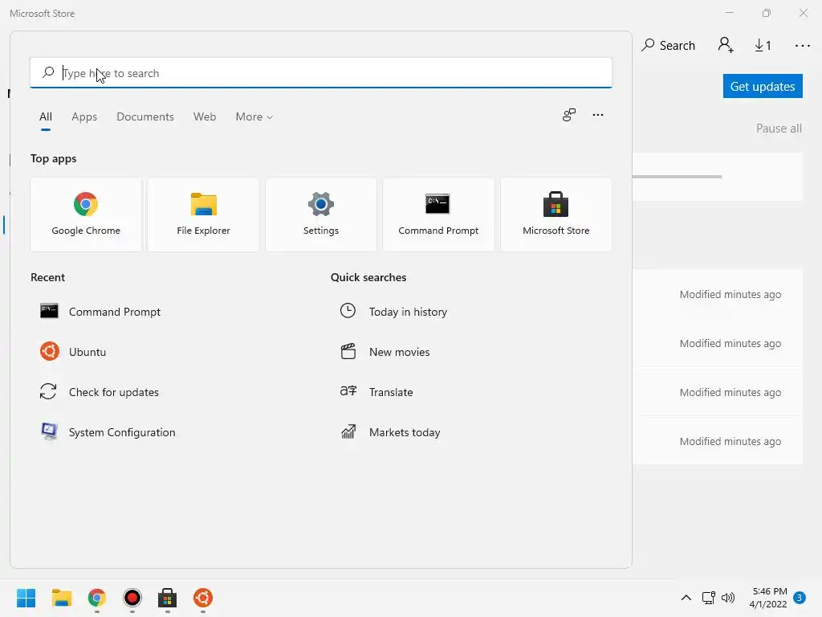Viewport: 822px width, 617px height.
Task: Expand the More filter dropdown
Action: tap(254, 117)
